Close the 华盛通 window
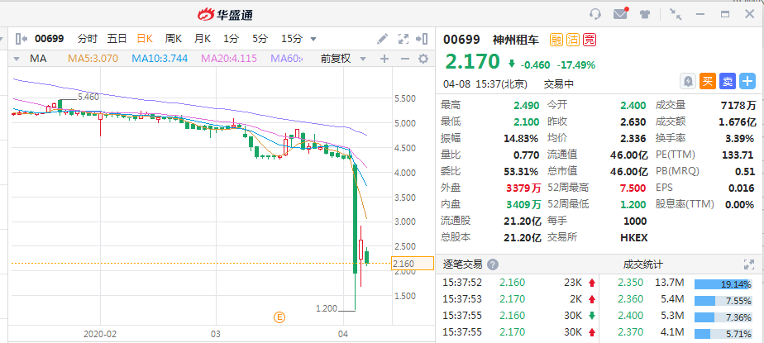This screenshot has height=343, width=764. click(749, 14)
